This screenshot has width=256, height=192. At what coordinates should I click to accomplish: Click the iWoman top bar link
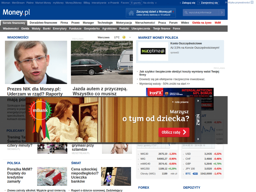pyautogui.click(x=6, y=3)
